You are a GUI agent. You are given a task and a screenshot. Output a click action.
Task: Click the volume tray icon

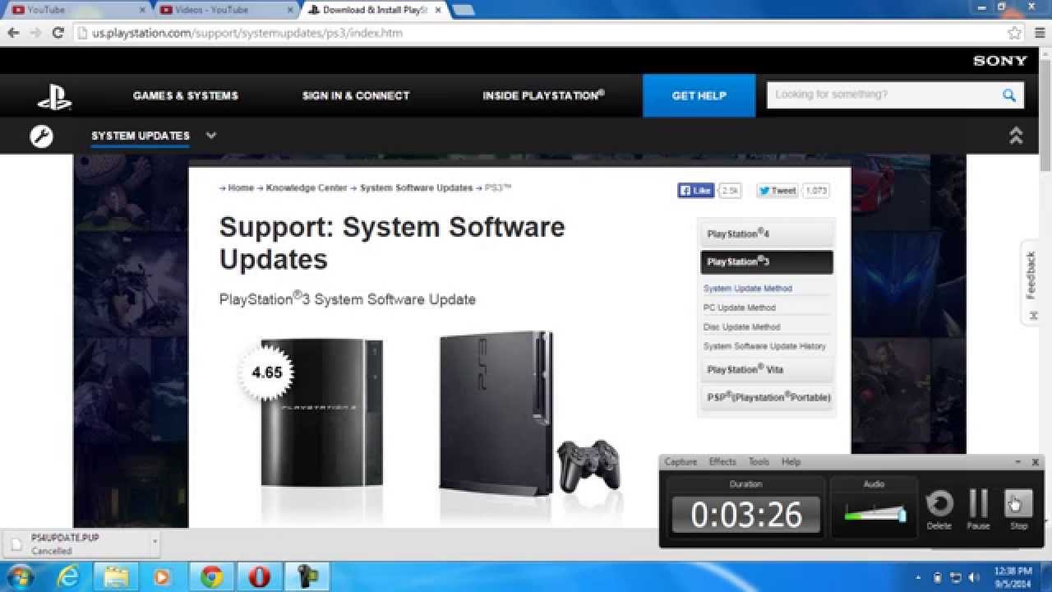point(976,577)
